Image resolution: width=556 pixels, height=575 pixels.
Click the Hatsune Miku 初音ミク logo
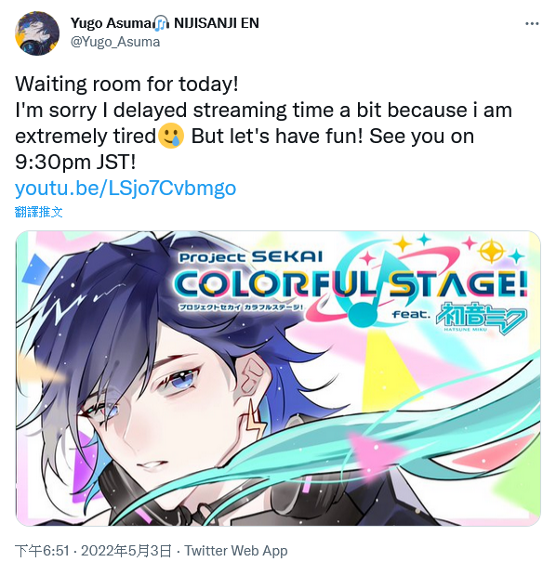[x=481, y=318]
